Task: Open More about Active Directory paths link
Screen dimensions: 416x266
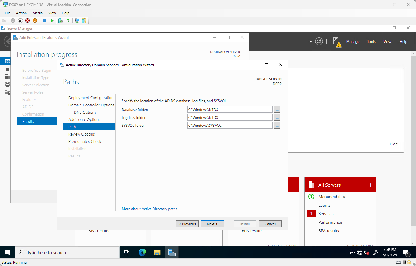Action: pyautogui.click(x=149, y=209)
